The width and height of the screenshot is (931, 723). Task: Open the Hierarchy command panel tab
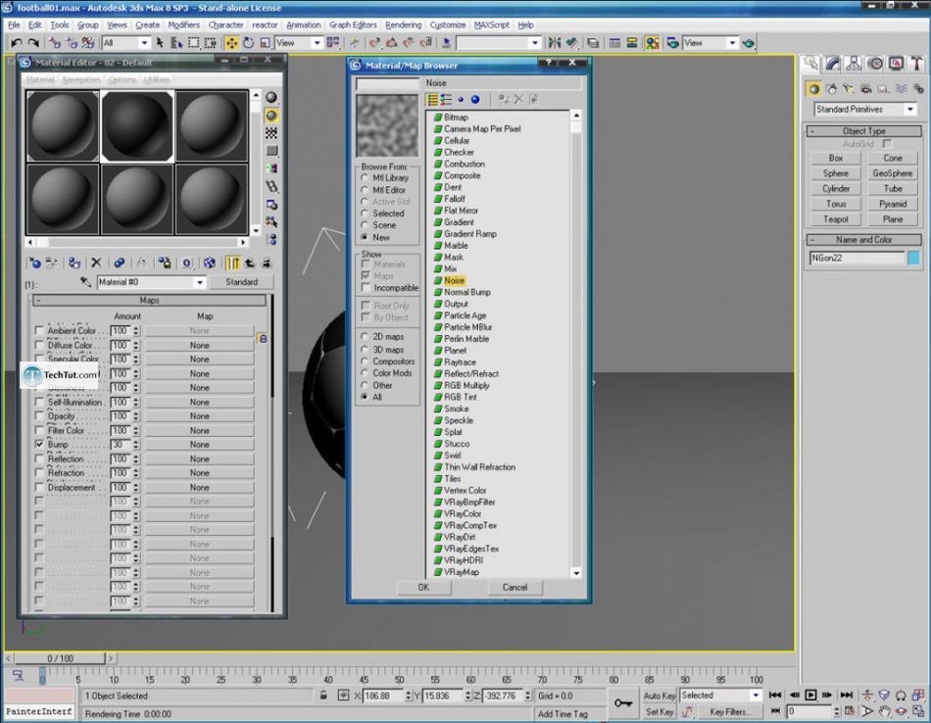pyautogui.click(x=854, y=64)
